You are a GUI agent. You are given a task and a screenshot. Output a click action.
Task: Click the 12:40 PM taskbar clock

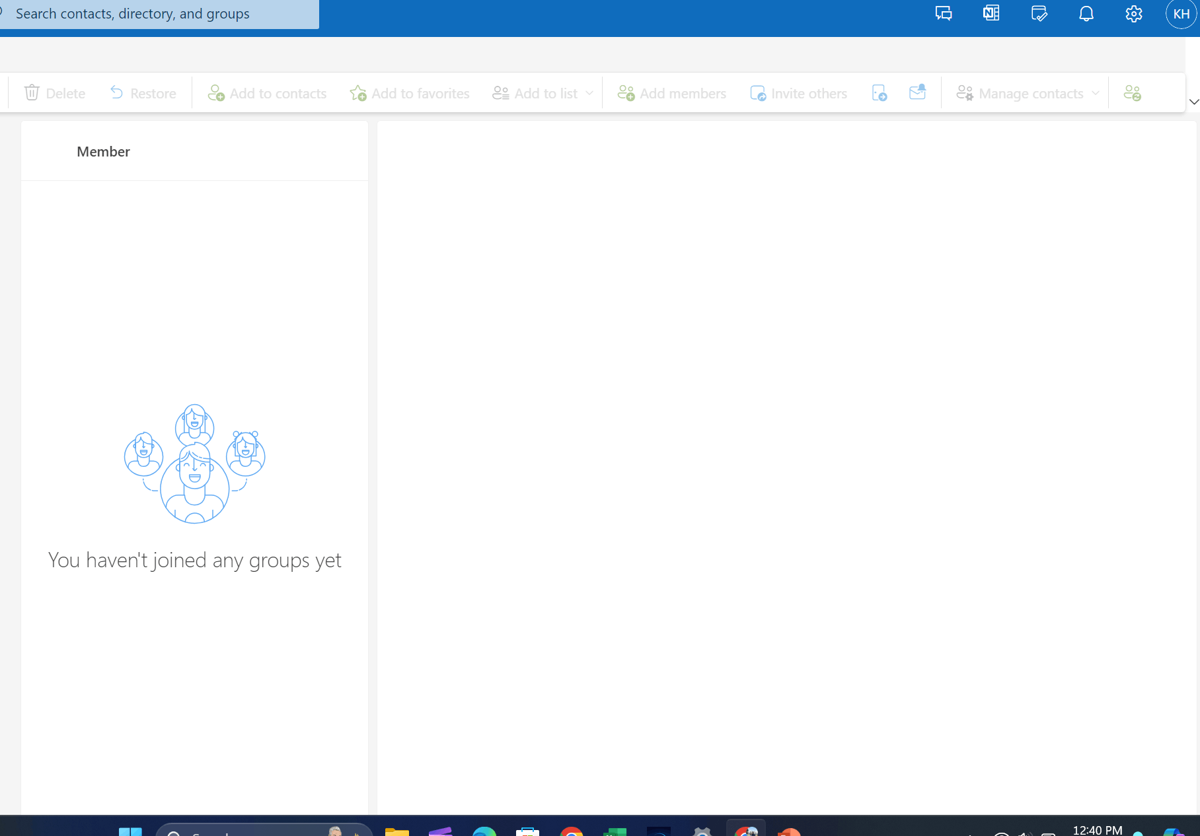point(1098,830)
